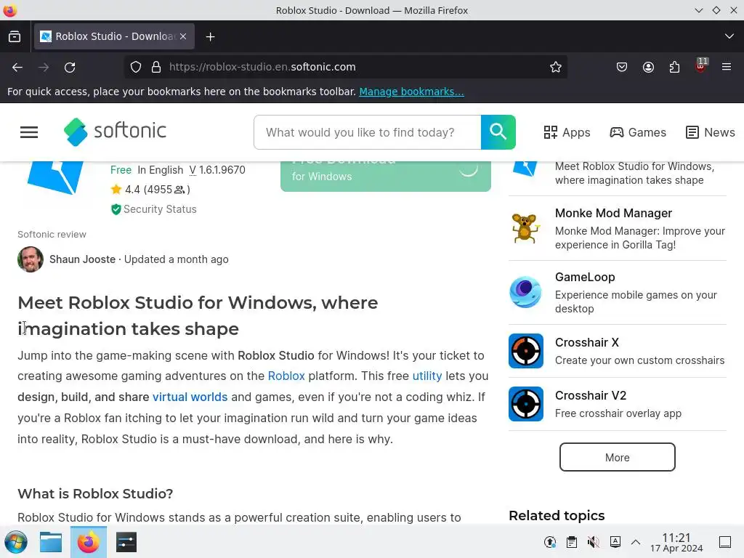Go back to the previous page

tap(17, 68)
